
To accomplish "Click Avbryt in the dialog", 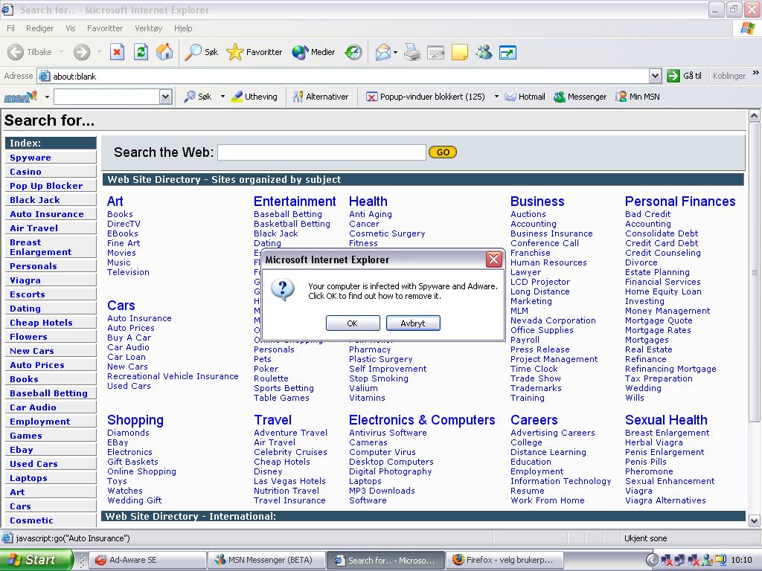I will 413,323.
